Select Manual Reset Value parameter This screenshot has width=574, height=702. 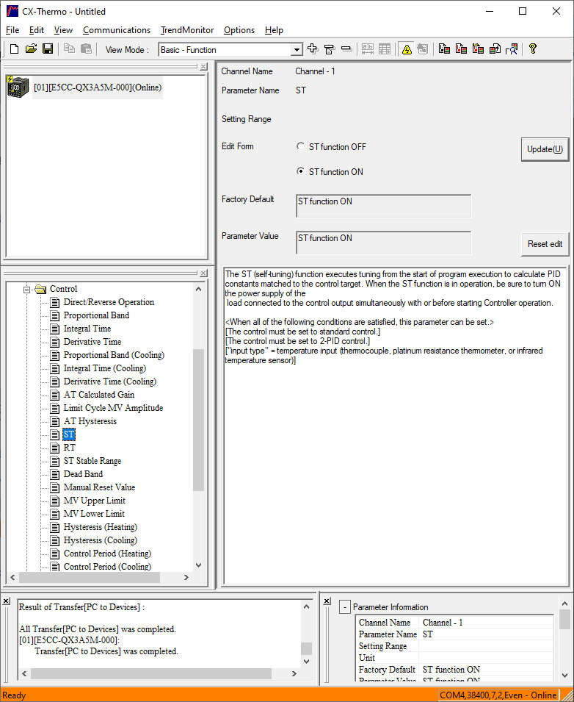[99, 487]
